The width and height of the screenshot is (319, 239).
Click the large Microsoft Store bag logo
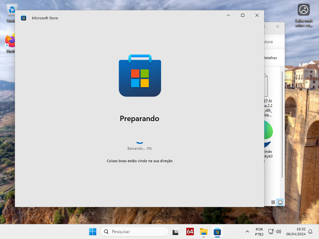coord(140,75)
